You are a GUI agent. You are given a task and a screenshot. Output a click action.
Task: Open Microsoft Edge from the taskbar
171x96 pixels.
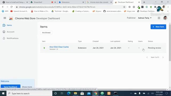click(x=69, y=93)
